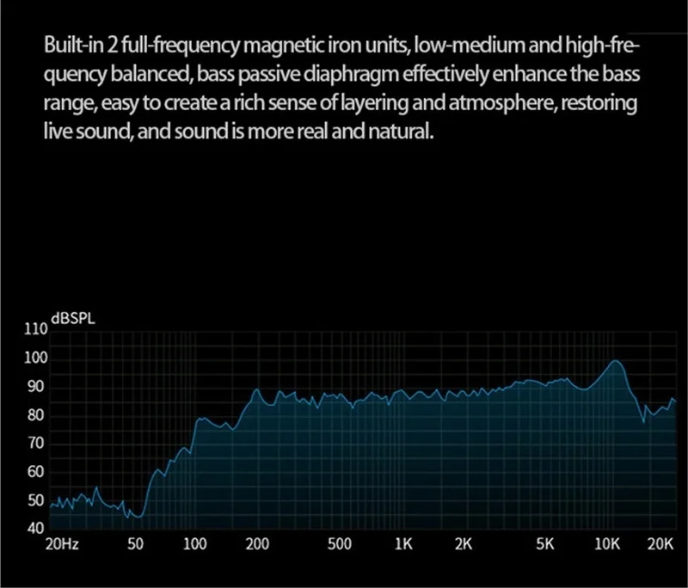
Task: Select the 50 frequency axis label
Action: (x=135, y=544)
